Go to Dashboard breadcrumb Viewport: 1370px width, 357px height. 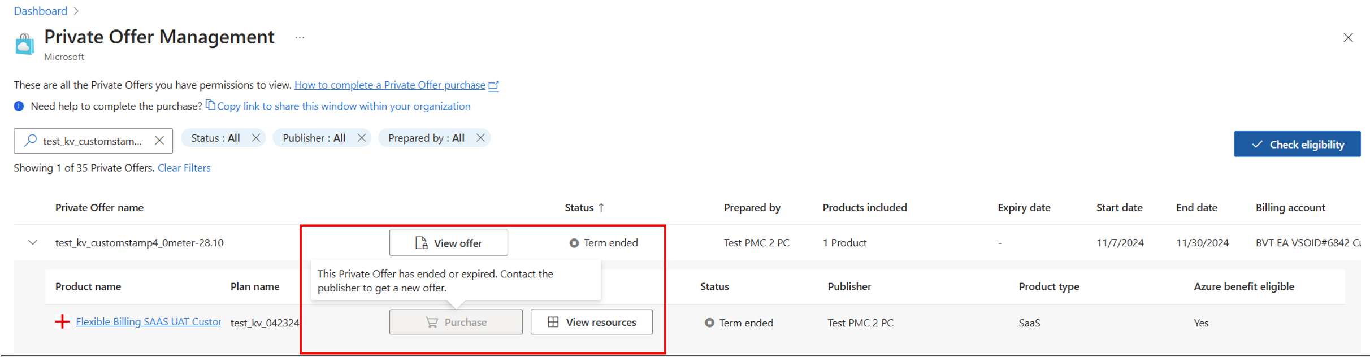click(40, 11)
